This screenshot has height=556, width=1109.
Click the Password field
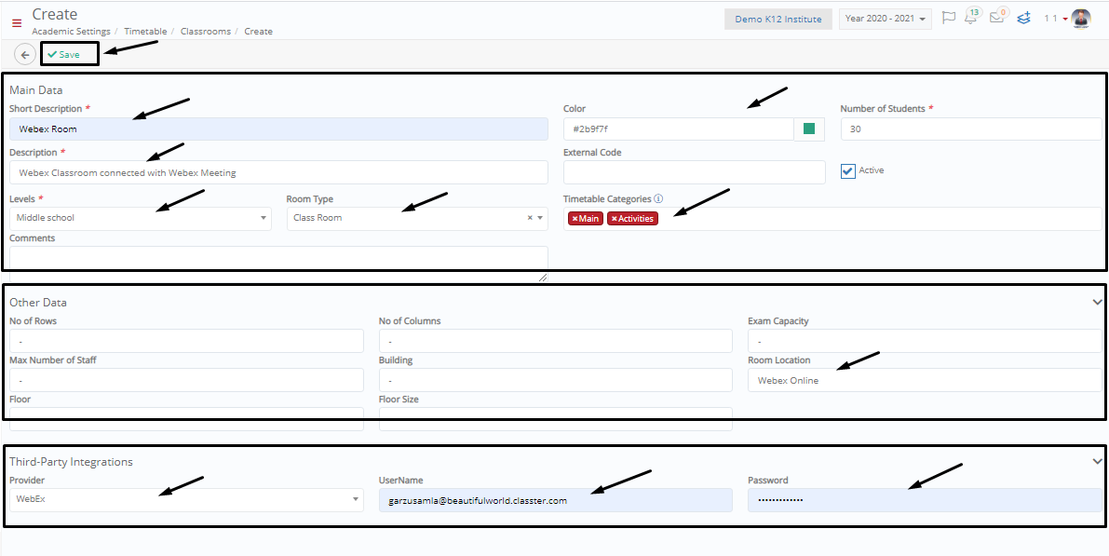pos(925,500)
